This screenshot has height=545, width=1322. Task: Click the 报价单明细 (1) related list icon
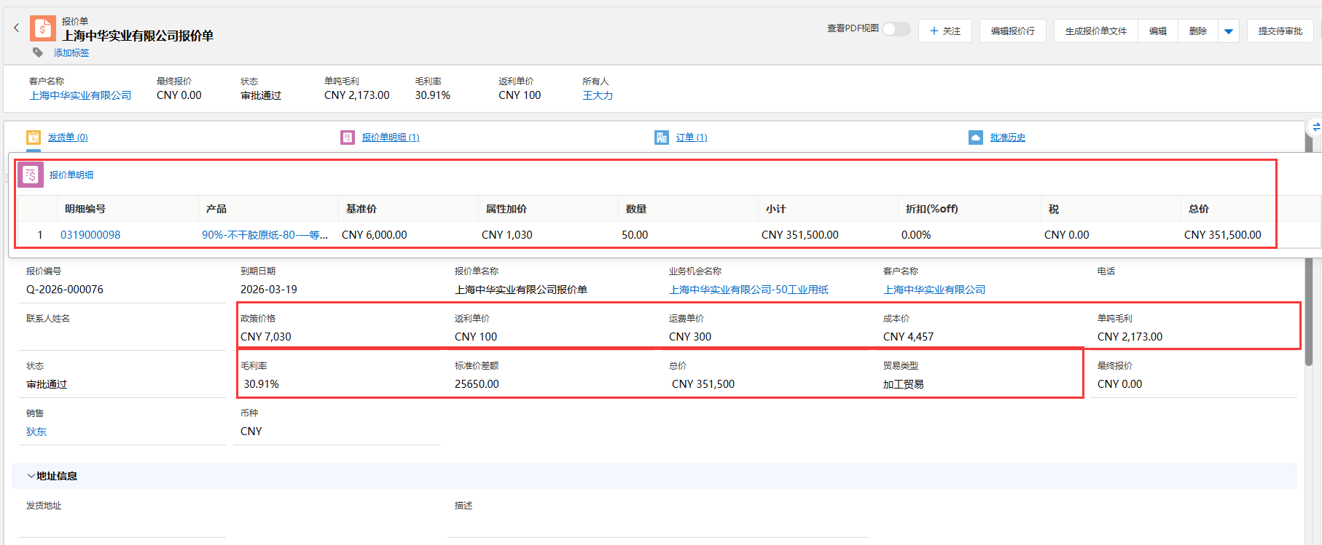348,138
